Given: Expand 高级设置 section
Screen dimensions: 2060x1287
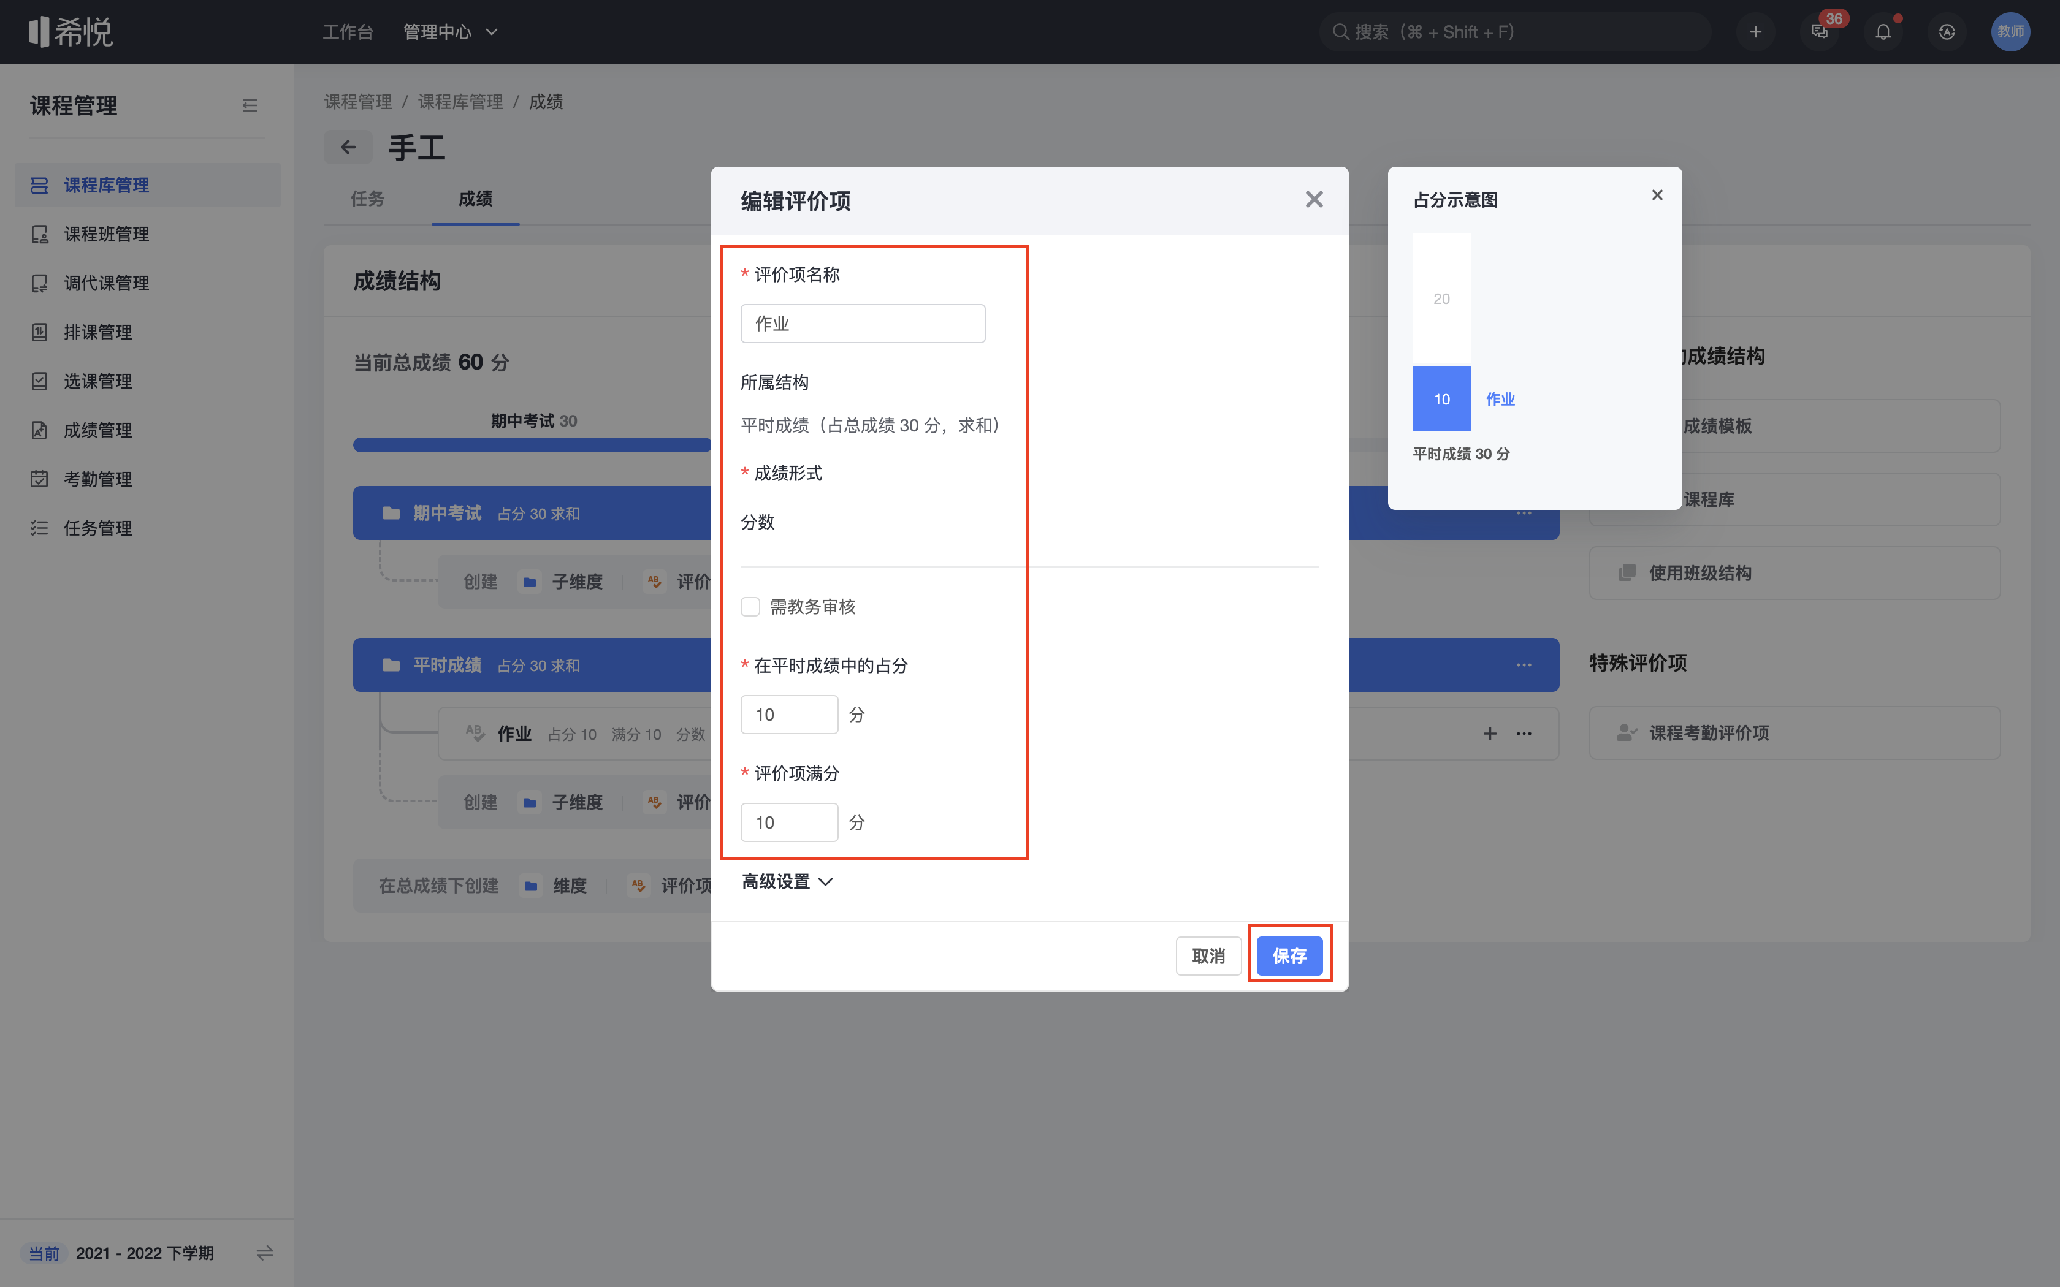Looking at the screenshot, I should (x=787, y=882).
